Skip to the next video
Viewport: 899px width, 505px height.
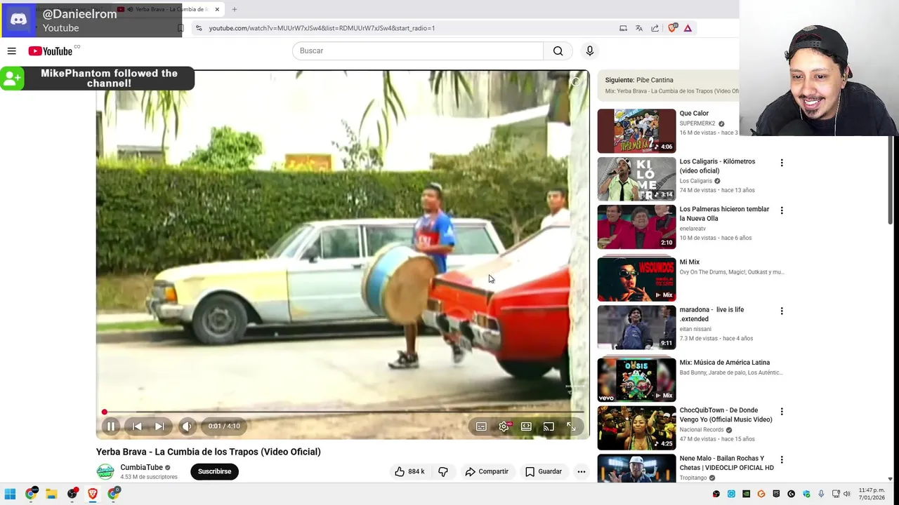[x=159, y=426]
